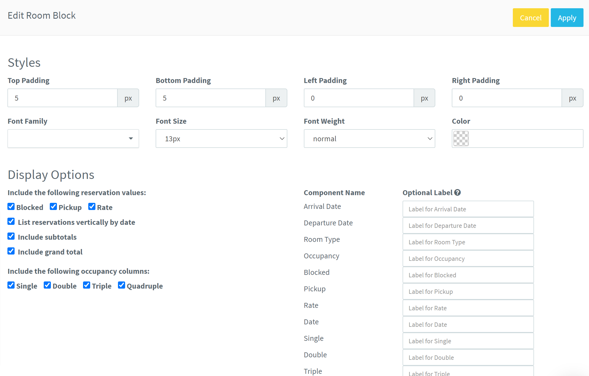
Task: Click the Room Type component name
Action: coord(322,239)
